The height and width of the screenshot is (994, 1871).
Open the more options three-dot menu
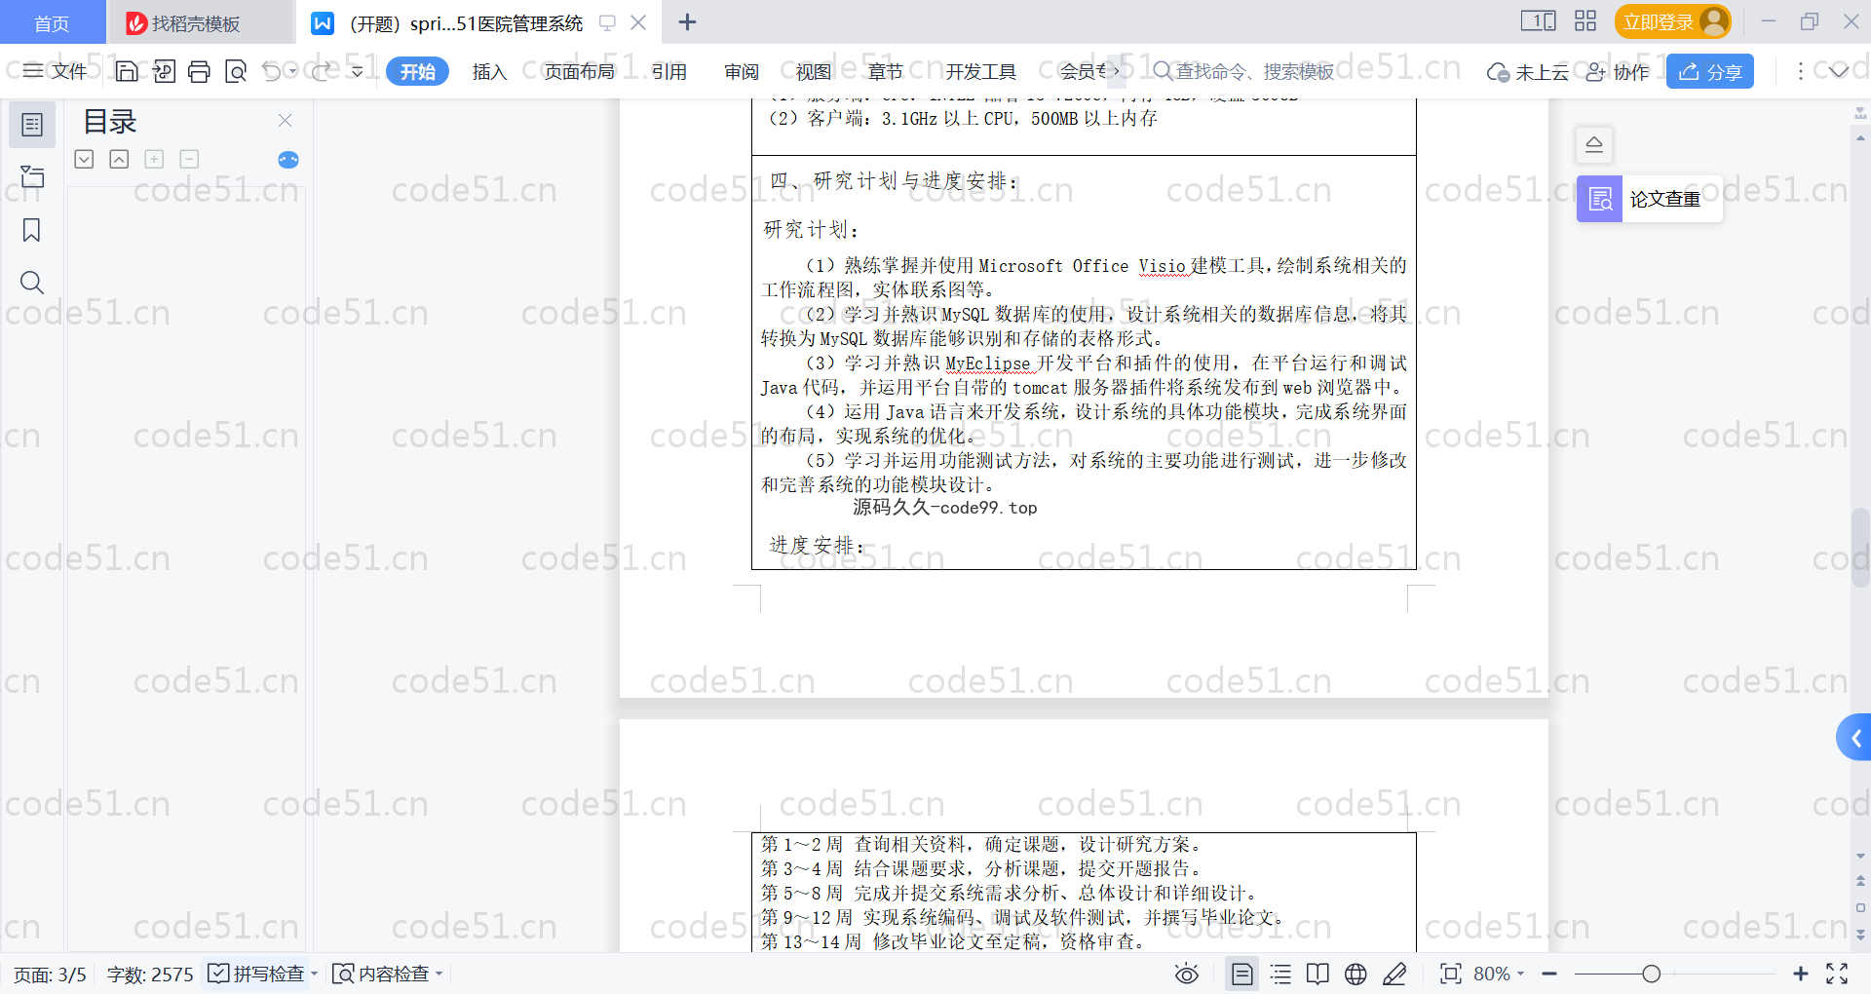coord(1800,71)
